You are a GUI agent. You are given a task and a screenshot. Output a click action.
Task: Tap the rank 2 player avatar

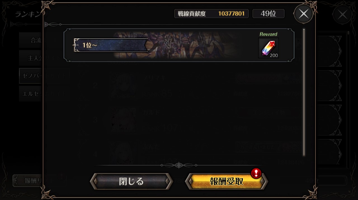(x=124, y=85)
